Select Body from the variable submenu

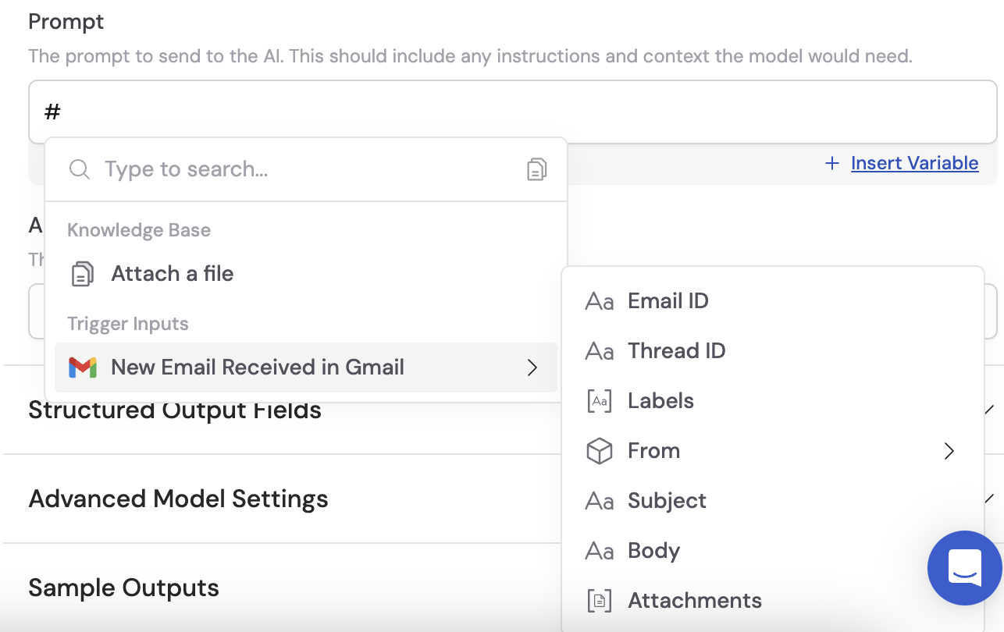(x=653, y=550)
